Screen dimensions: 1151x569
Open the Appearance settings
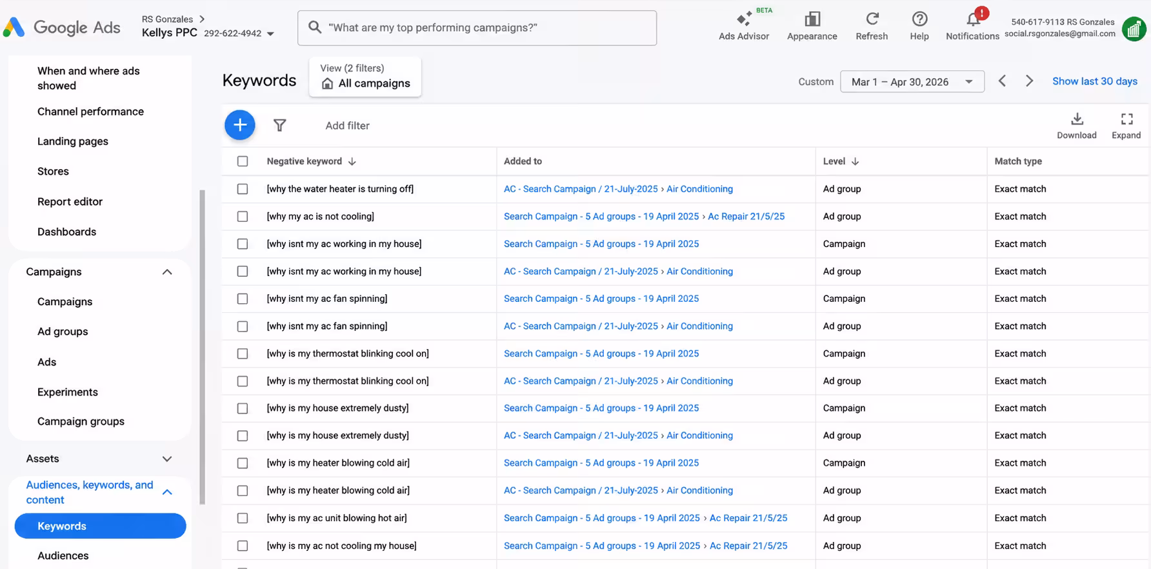coord(812,26)
